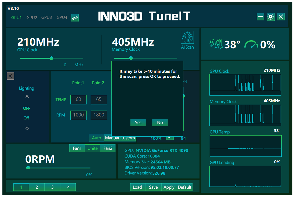Click the Memory Clock monitoring graph
294x197 pixels.
[x=245, y=115]
